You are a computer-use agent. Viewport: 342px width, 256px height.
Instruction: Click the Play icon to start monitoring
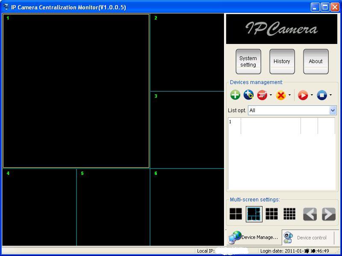coord(303,95)
